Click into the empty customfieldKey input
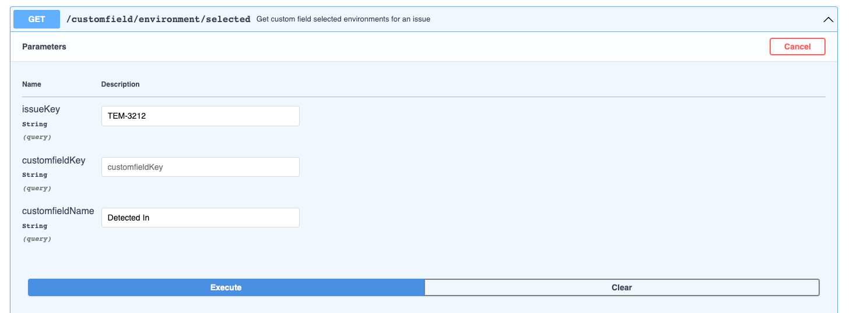This screenshot has height=313, width=853. pyautogui.click(x=200, y=167)
